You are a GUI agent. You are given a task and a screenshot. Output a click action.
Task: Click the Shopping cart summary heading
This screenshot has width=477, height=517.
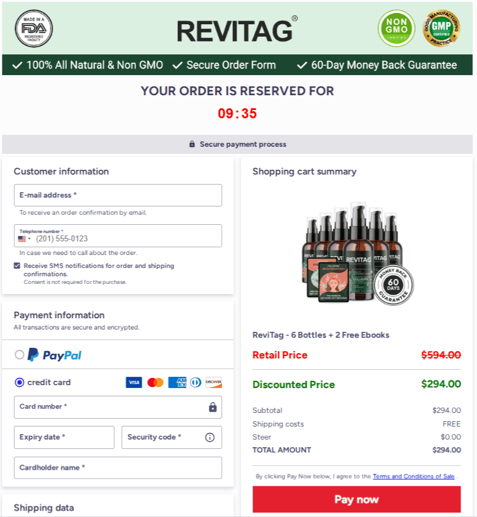point(304,172)
